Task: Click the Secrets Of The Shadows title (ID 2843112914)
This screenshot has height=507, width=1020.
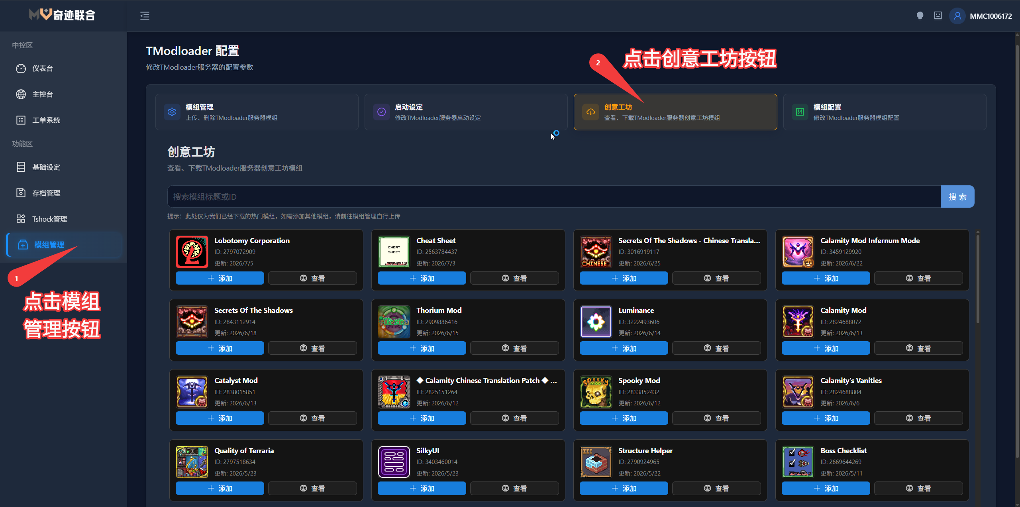Action: [x=253, y=310]
